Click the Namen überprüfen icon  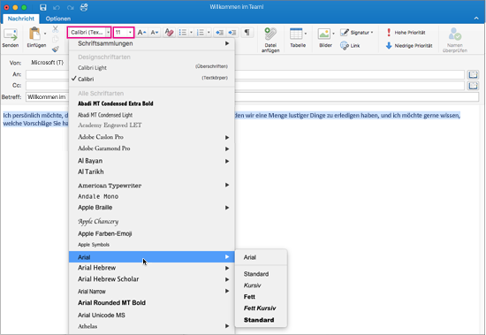point(455,34)
